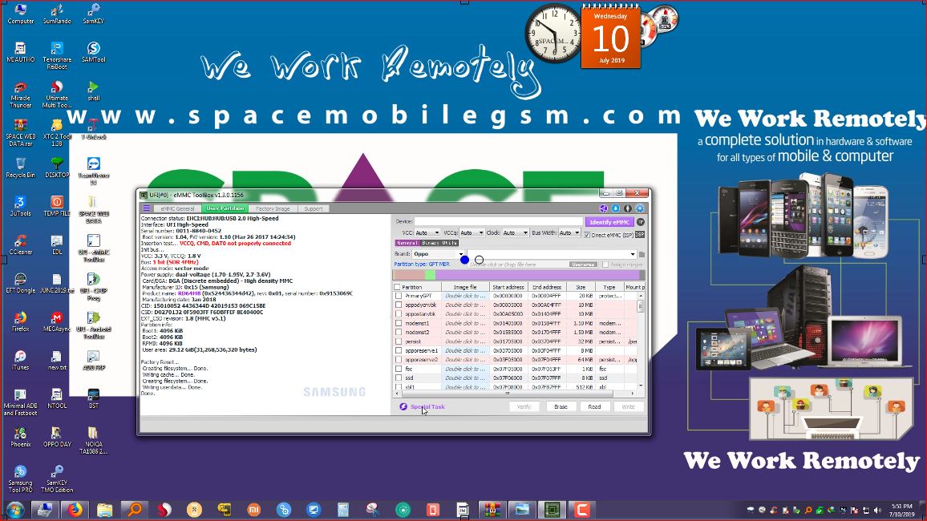Click the round TP icon beside Identify eMMC
Screen dimensions: 927x521
(640, 222)
